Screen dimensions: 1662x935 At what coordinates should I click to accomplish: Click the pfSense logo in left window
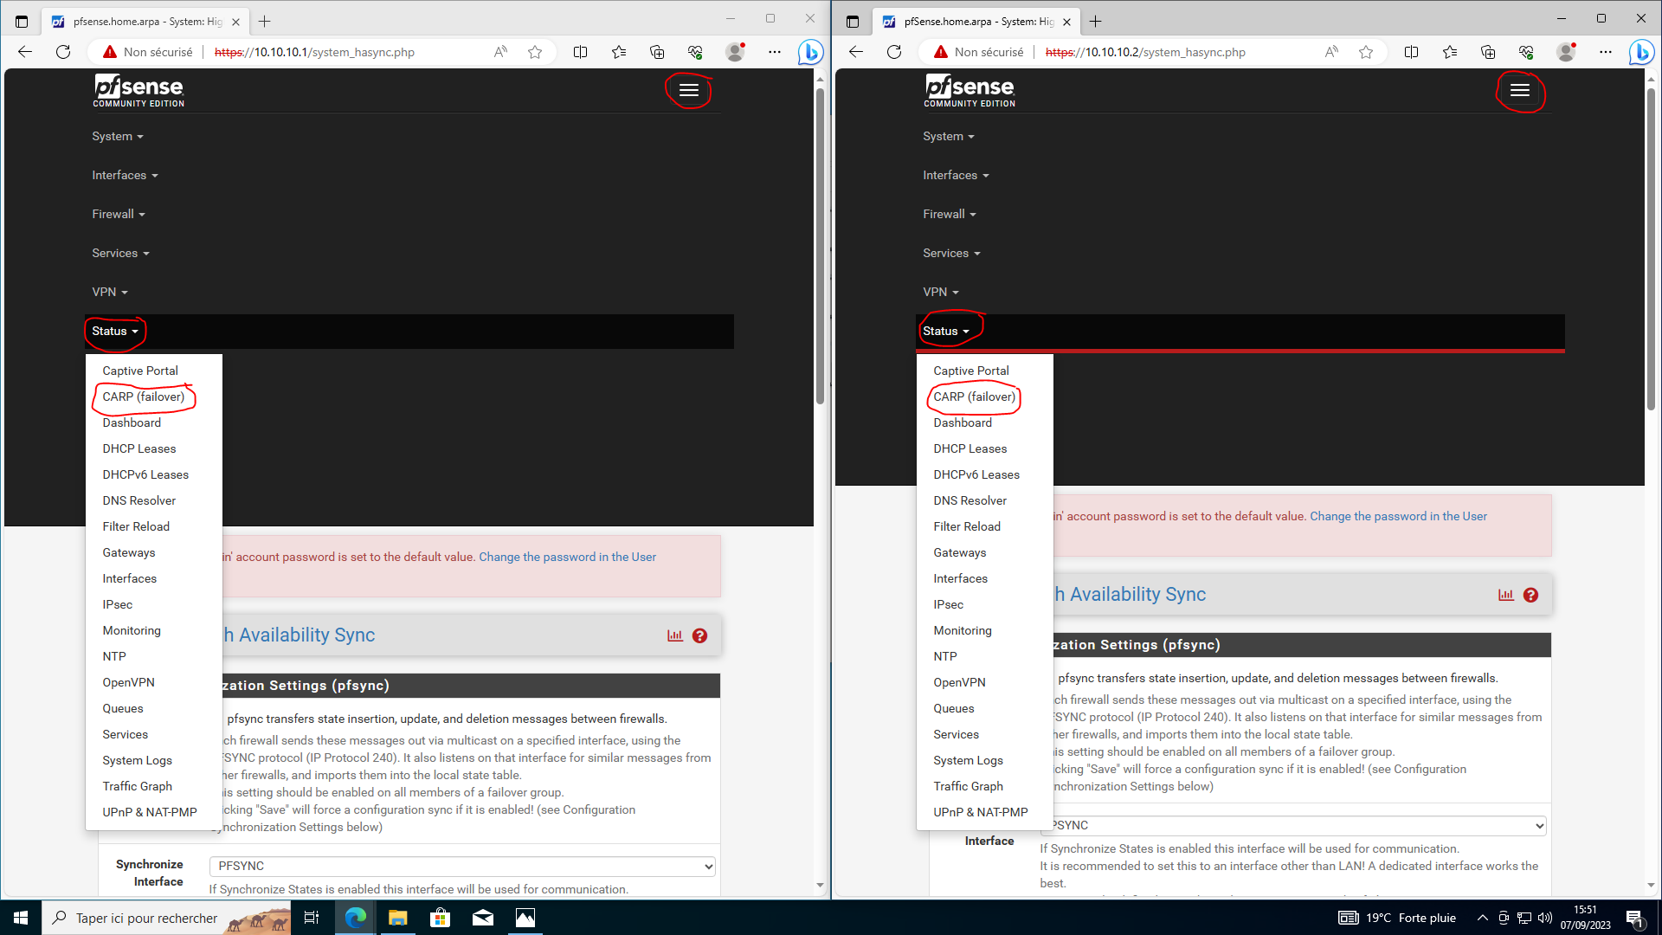click(x=138, y=90)
